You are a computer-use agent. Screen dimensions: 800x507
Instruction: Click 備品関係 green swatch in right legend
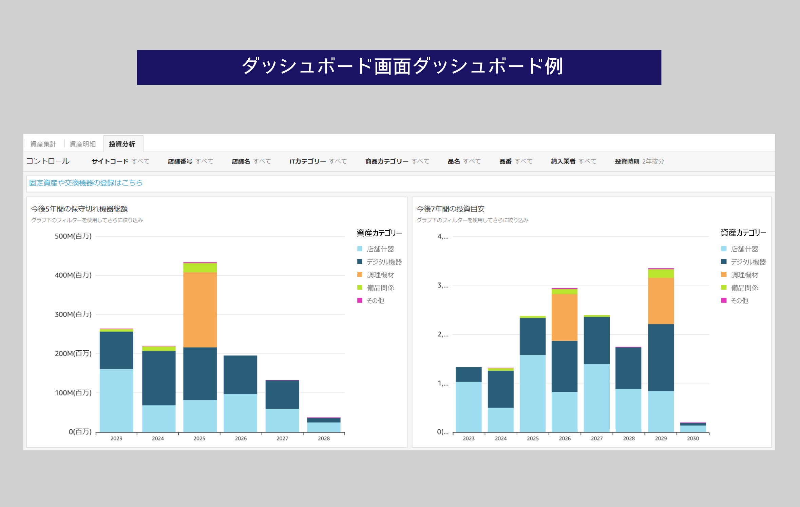point(724,288)
